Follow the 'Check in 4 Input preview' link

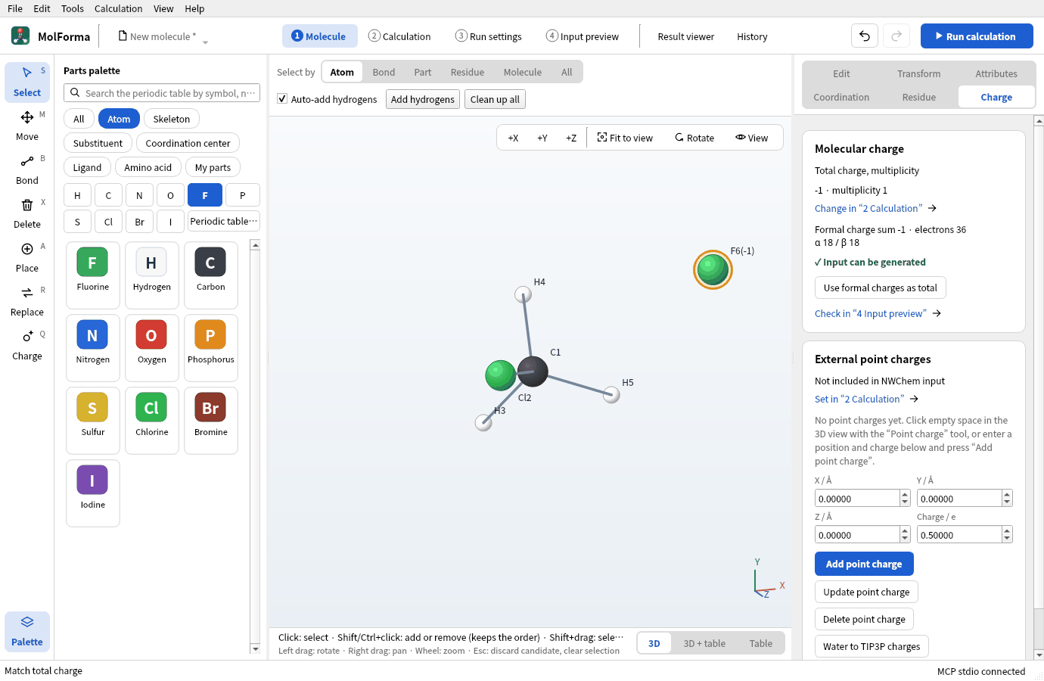tap(878, 313)
